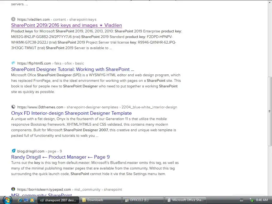Open the 8:46 AM taskbar clock
This screenshot has height=204, width=272.
262,200
